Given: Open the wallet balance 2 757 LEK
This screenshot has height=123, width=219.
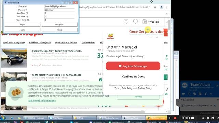Looking at the screenshot, I should 151,22.
